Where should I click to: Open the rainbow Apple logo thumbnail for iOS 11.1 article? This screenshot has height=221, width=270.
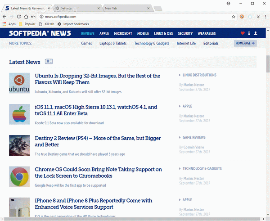point(19,114)
